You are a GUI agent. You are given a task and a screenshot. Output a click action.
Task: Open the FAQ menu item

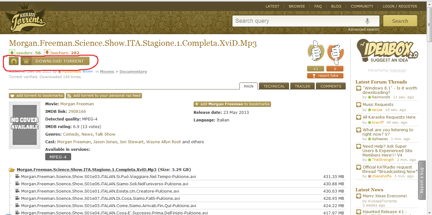click(318, 6)
